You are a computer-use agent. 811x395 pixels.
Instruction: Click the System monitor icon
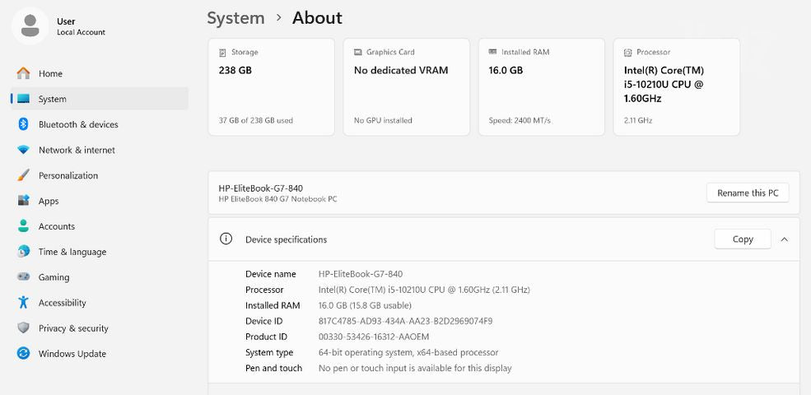[23, 99]
